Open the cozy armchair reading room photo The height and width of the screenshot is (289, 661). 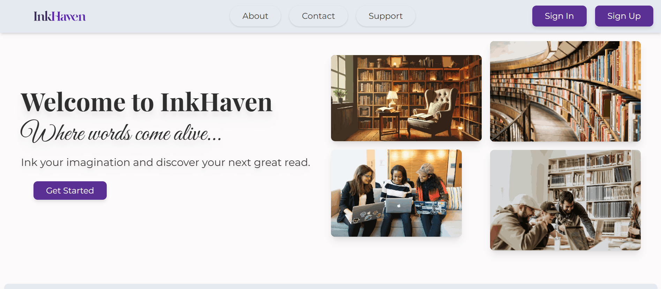point(406,98)
